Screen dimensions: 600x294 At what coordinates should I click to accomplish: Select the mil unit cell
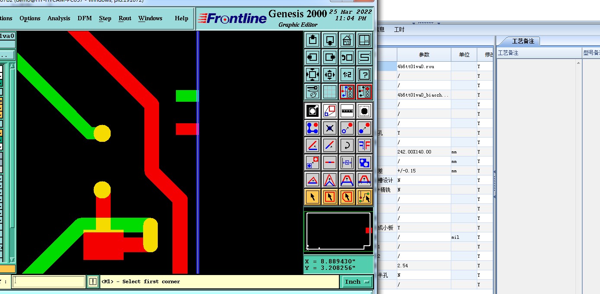[464, 237]
